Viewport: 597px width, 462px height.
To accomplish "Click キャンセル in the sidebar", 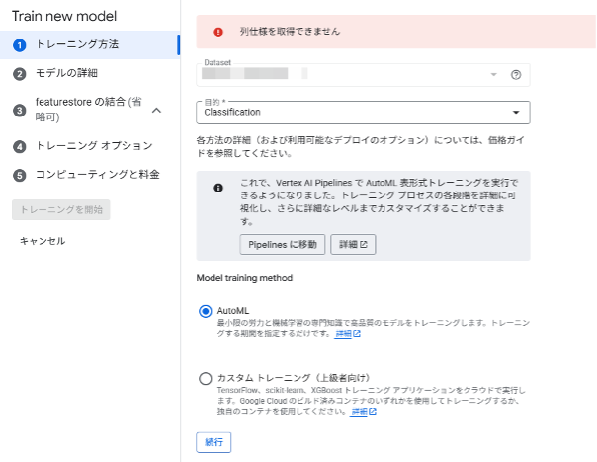I will pyautogui.click(x=43, y=241).
